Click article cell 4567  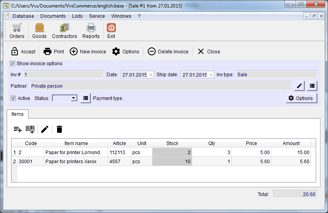coord(119,162)
